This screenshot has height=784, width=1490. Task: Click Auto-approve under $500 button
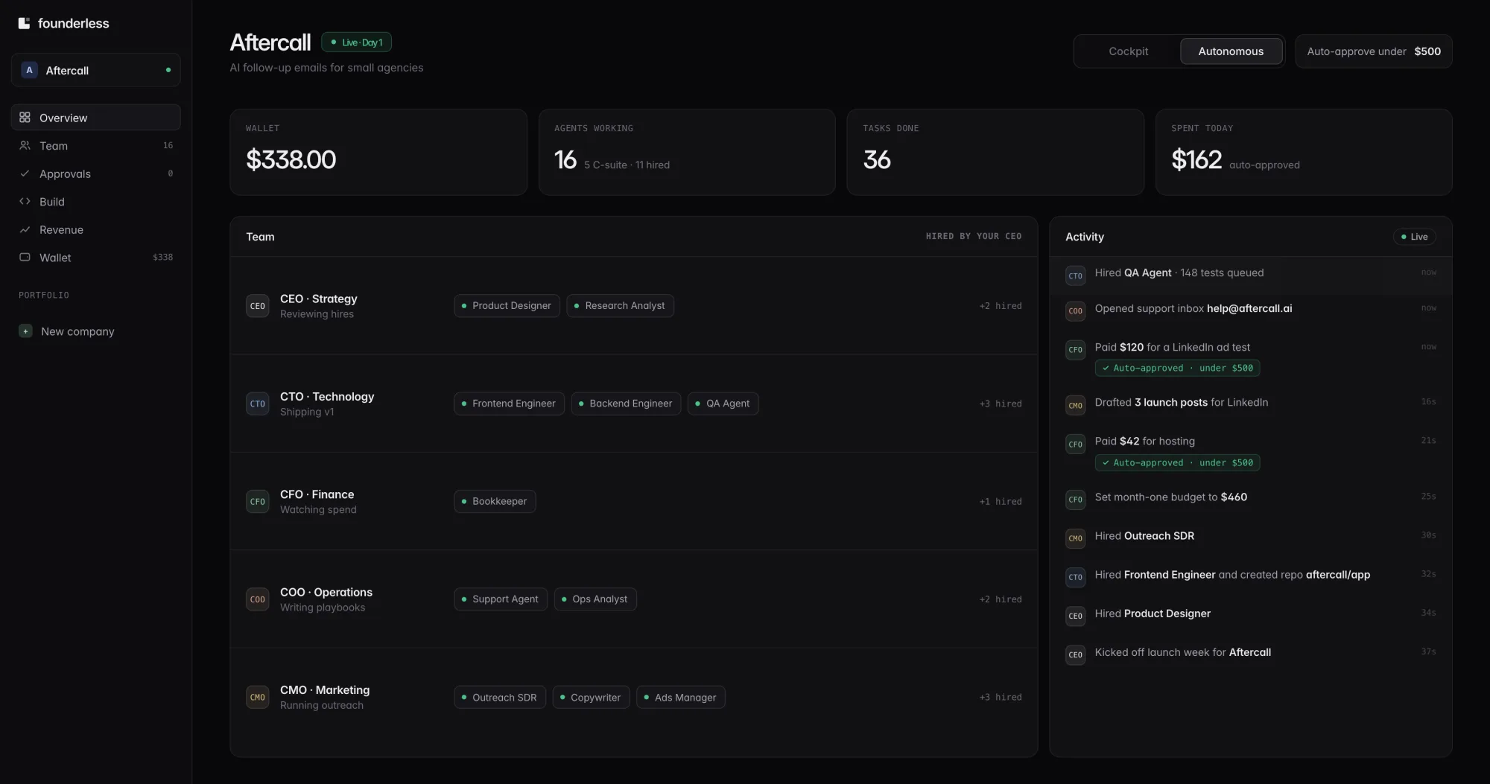point(1373,51)
